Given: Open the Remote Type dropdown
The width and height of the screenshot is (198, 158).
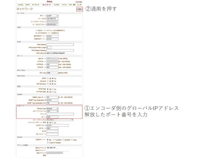Looking at the screenshot, I should click(x=52, y=108).
